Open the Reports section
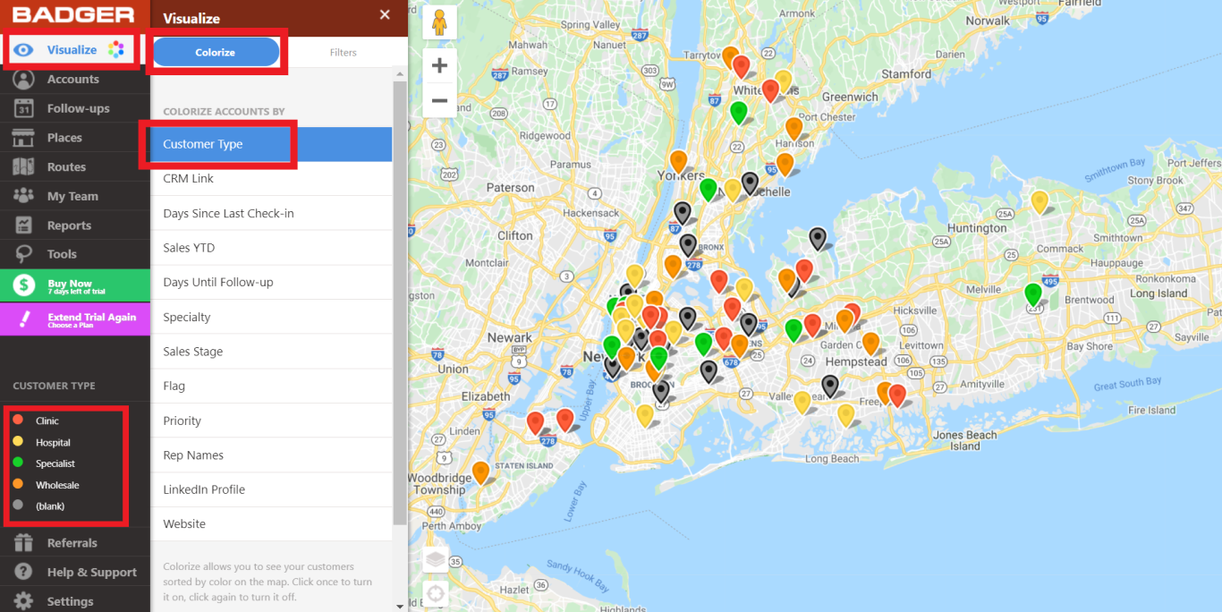This screenshot has height=612, width=1222. click(x=70, y=225)
